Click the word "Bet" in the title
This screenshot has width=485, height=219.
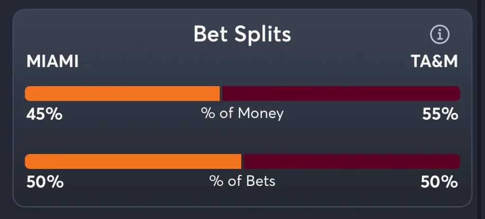point(211,34)
